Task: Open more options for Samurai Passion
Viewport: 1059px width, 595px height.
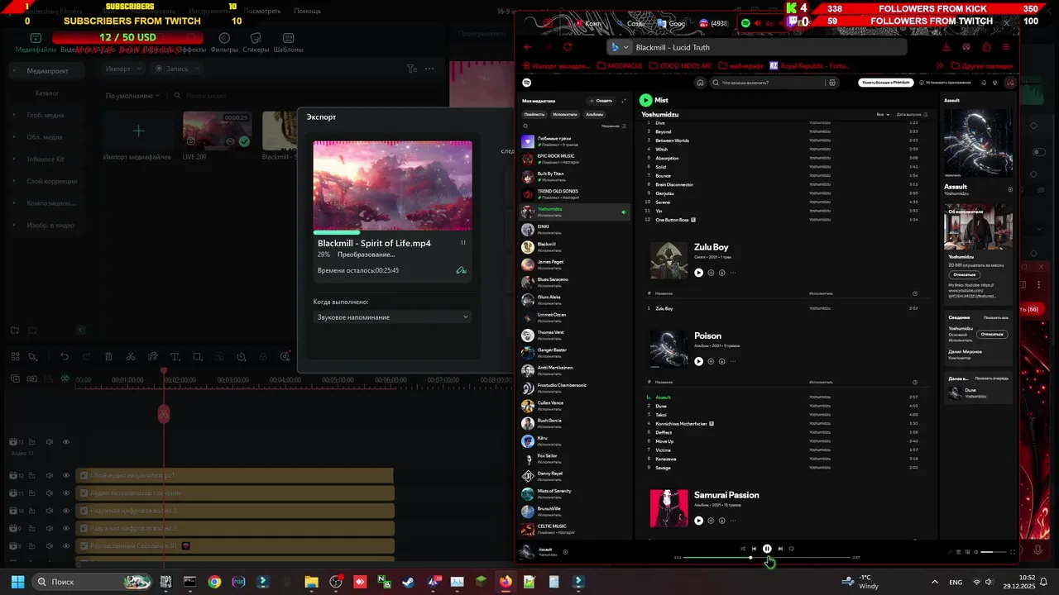Action: [733, 521]
